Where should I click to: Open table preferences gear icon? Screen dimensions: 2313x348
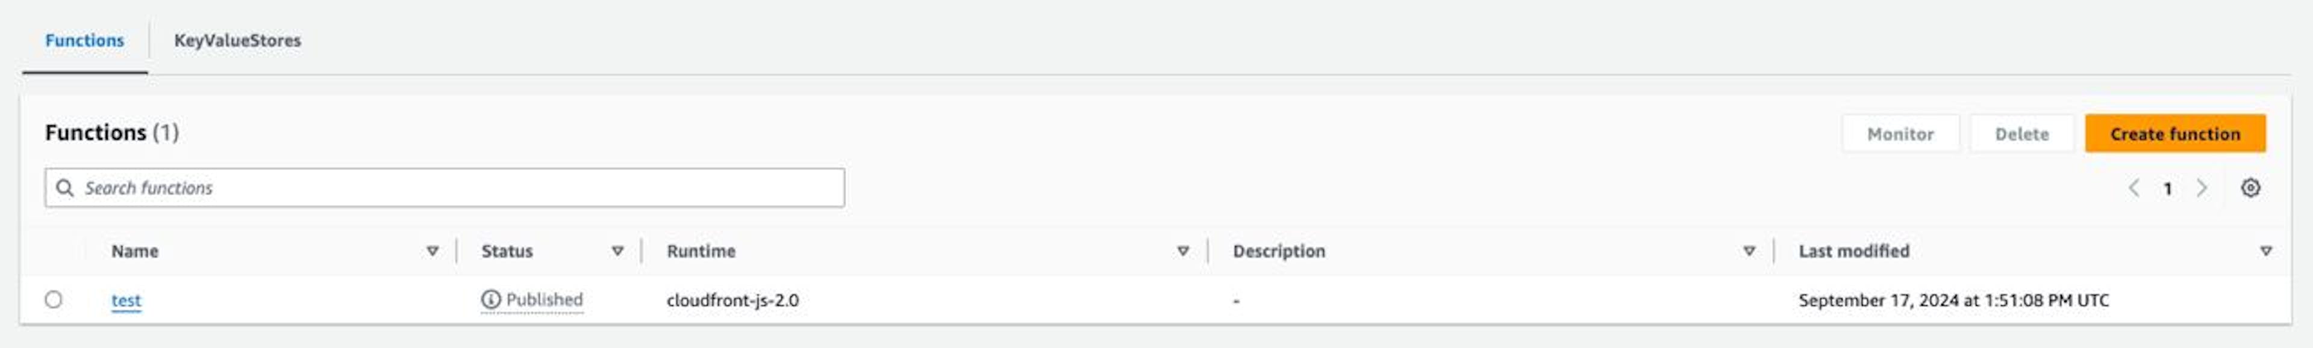pos(2250,188)
